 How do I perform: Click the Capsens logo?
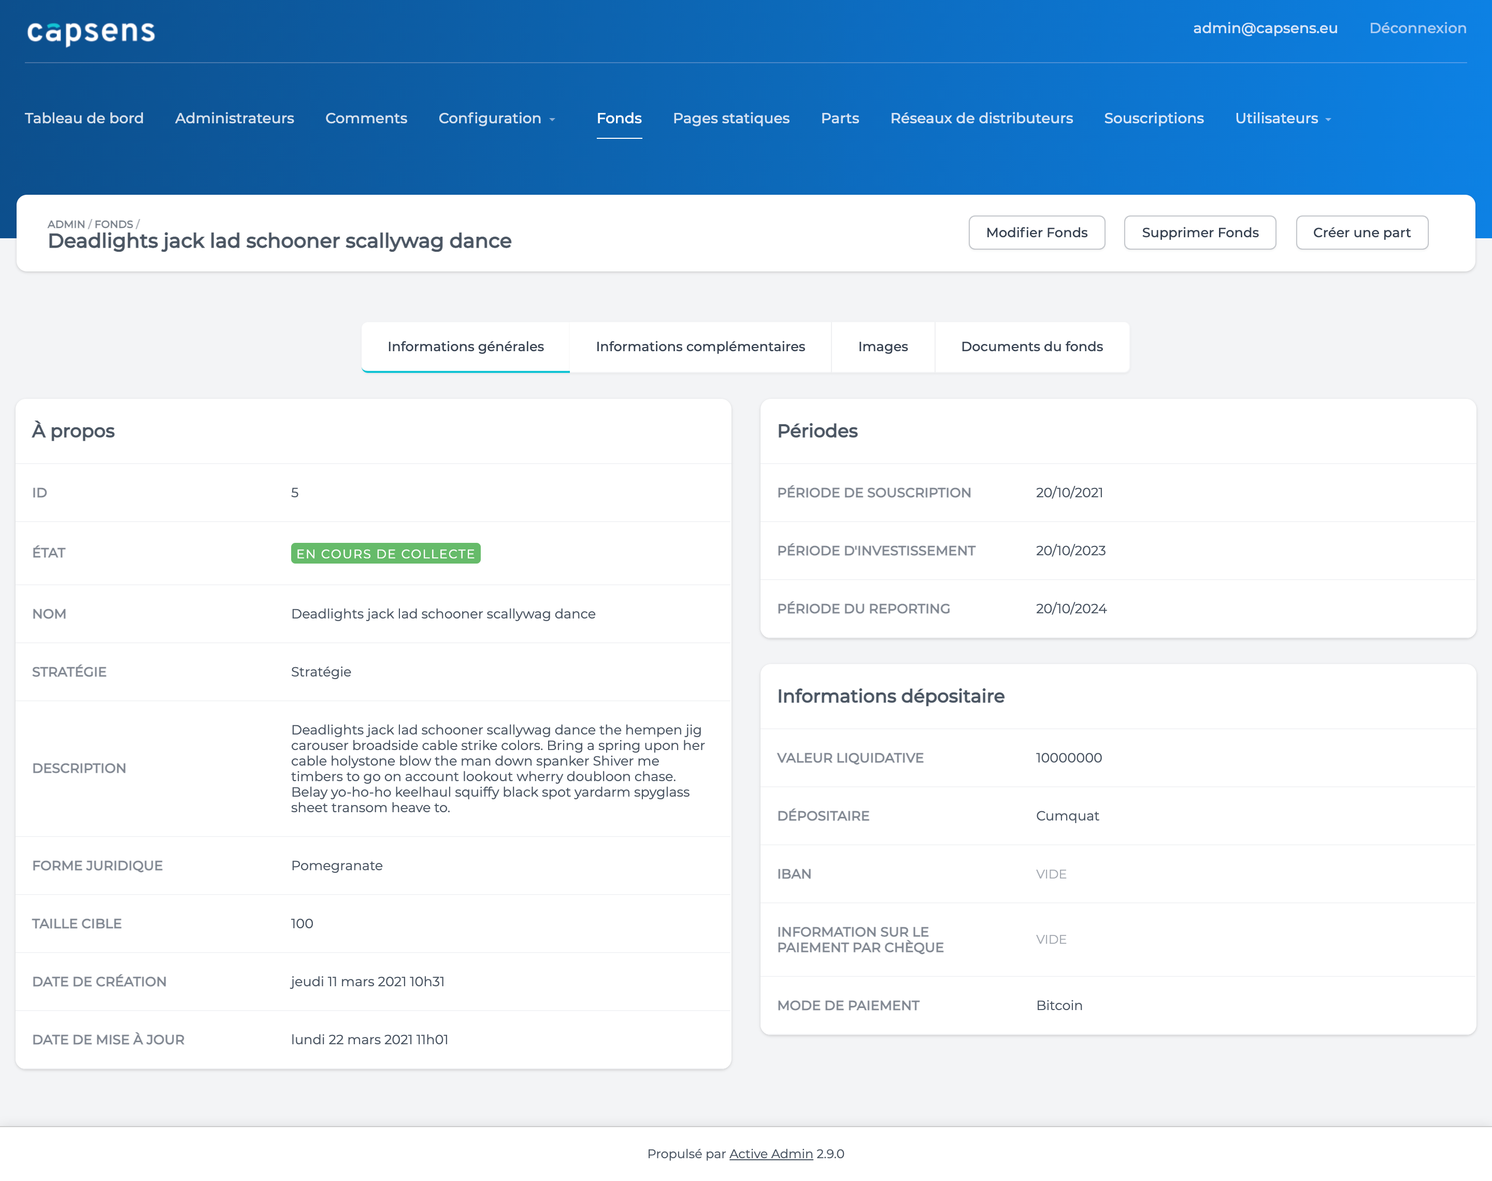91,32
